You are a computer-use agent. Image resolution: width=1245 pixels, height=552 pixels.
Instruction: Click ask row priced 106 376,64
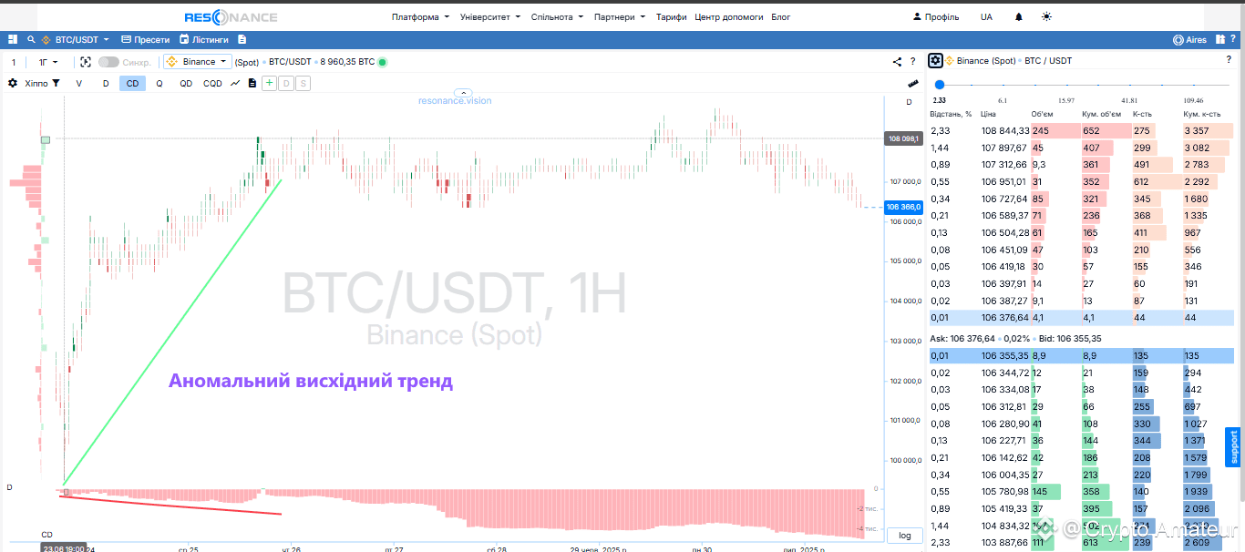point(1081,318)
